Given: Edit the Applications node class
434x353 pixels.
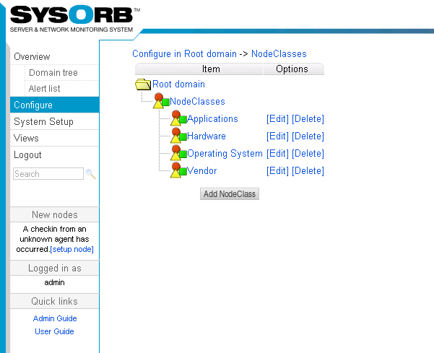Looking at the screenshot, I should [277, 118].
